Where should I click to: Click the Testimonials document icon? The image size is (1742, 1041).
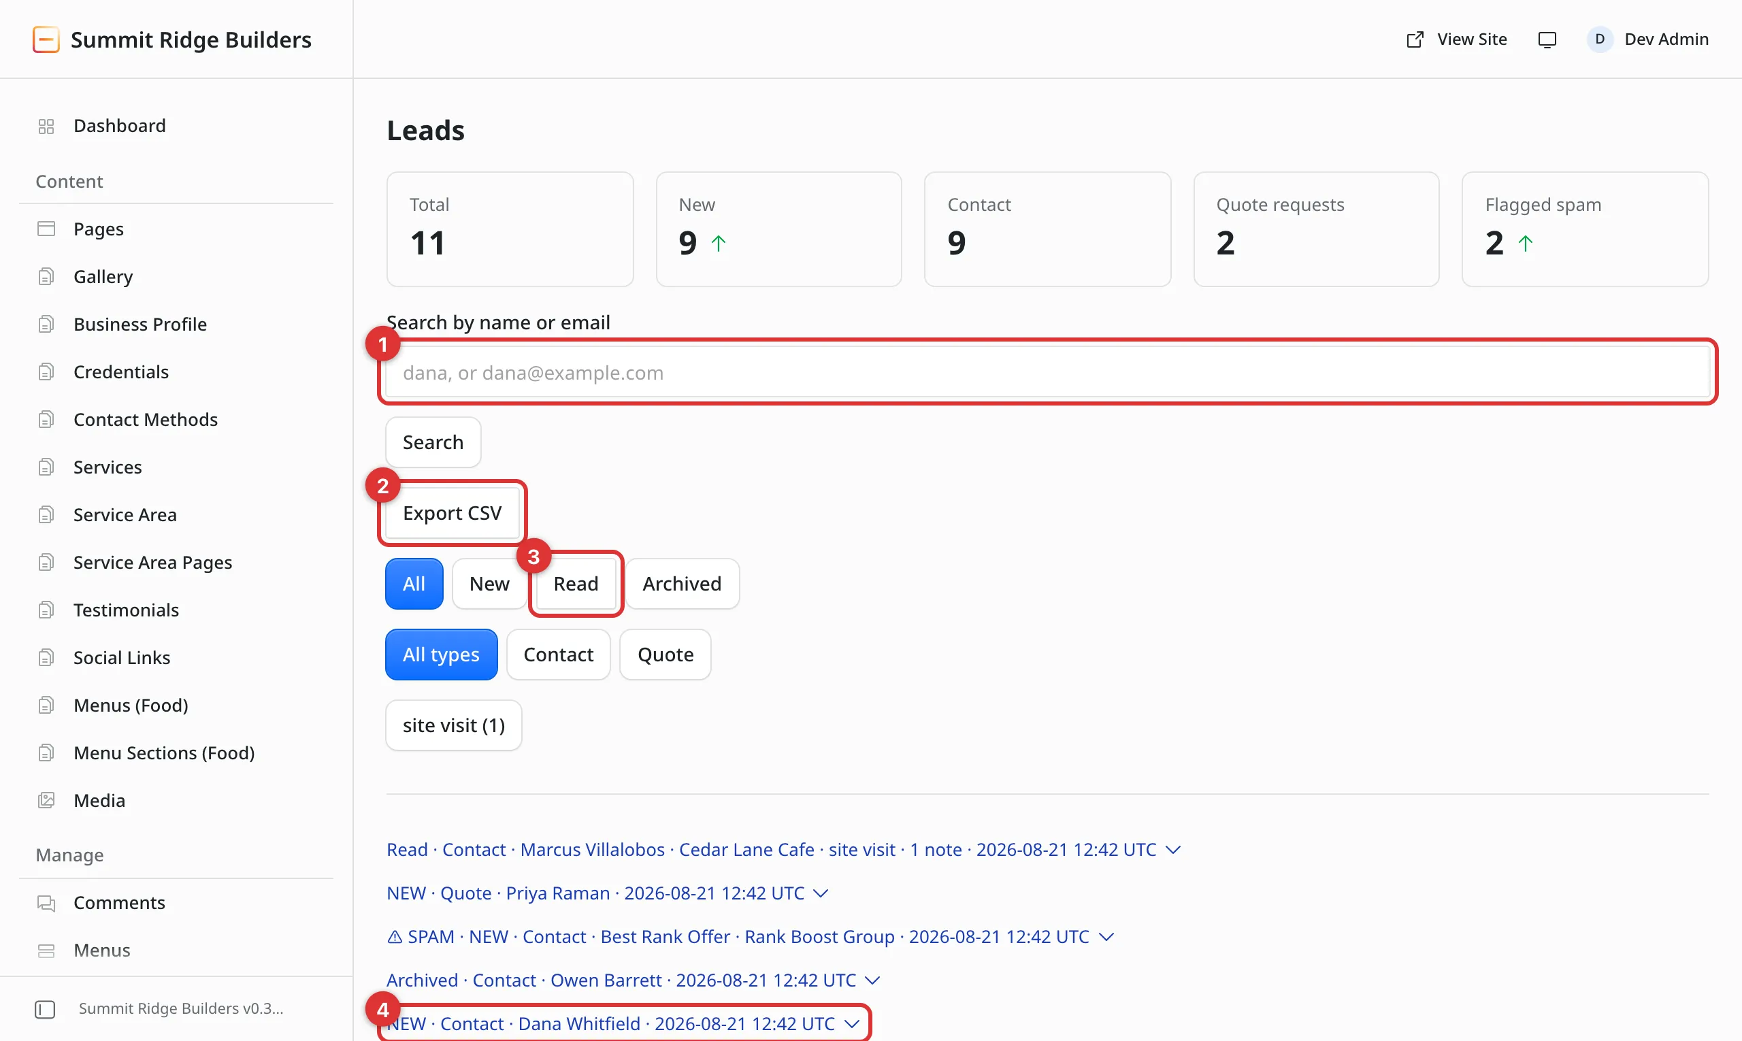[46, 610]
